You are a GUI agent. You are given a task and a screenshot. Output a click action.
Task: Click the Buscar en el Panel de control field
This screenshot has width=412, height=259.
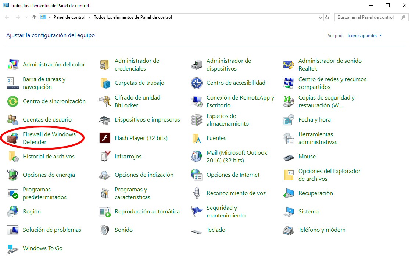click(368, 17)
